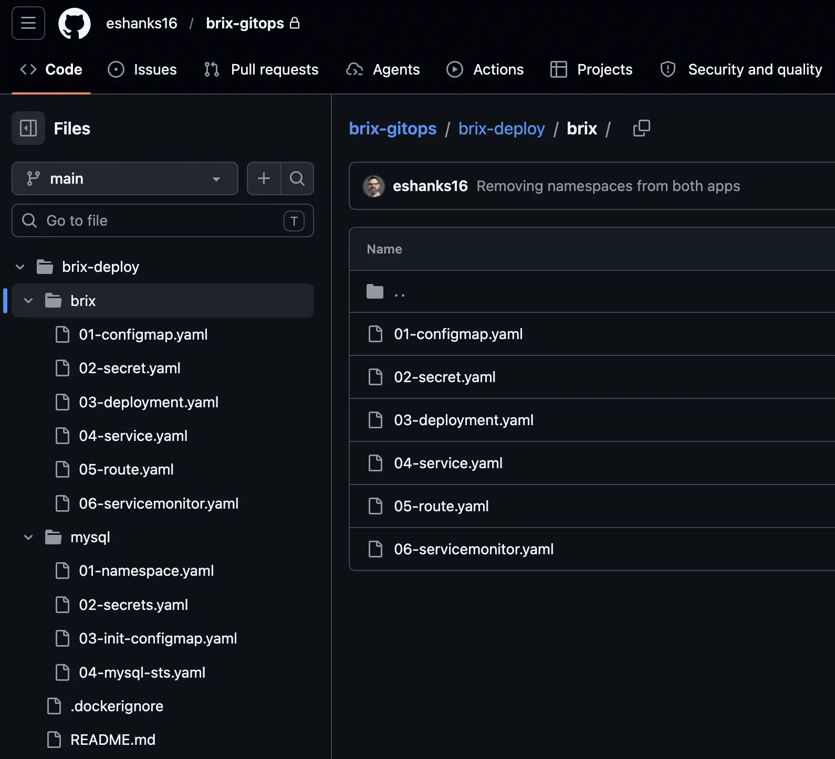Copy the path using copy icon
This screenshot has height=759, width=835.
641,128
